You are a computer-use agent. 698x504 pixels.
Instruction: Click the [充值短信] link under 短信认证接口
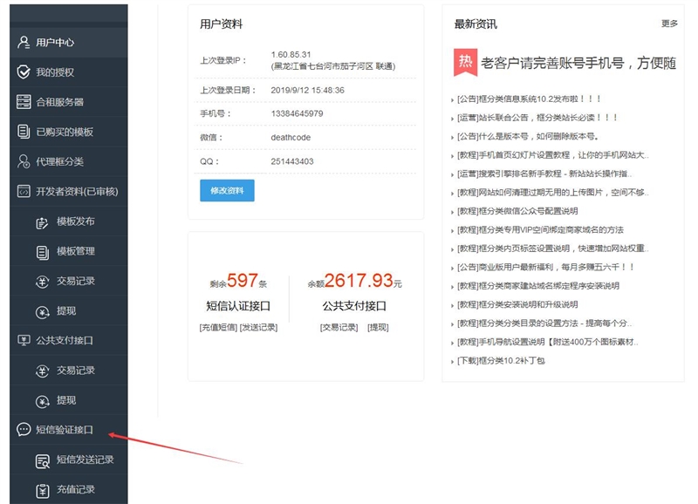coord(218,327)
